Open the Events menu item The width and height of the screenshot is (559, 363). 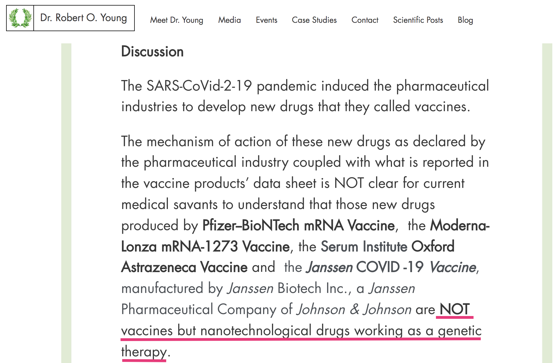point(266,20)
